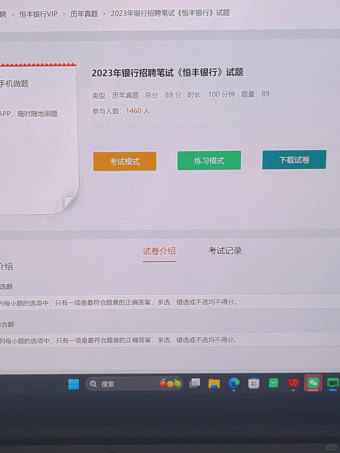Click the taskbar 搜索 search field

point(134,384)
